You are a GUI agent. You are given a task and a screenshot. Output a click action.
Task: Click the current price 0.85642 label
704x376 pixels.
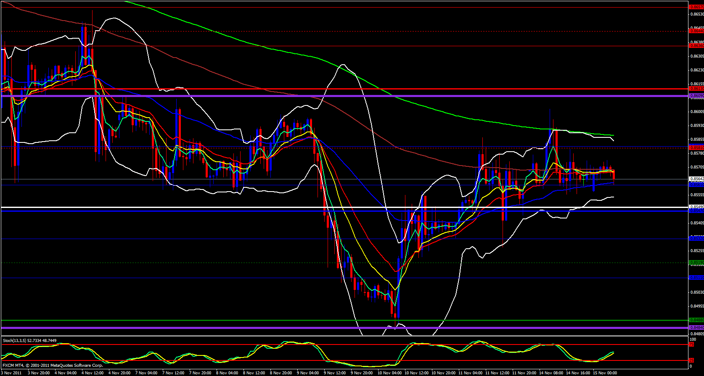click(x=696, y=179)
